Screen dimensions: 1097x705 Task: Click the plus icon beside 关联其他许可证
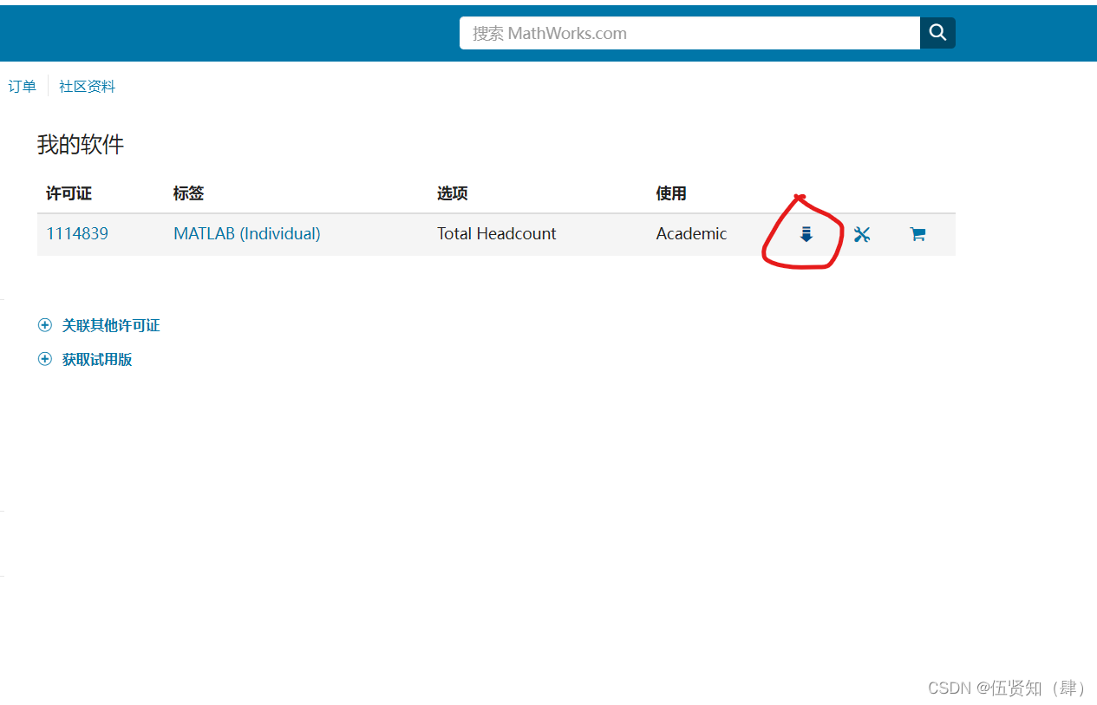(45, 325)
